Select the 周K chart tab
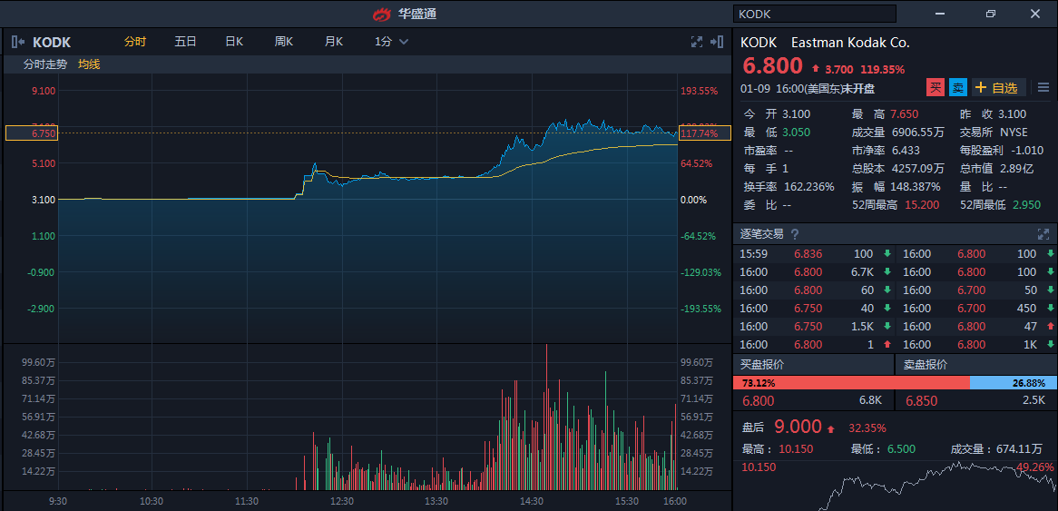Screen dimensions: 1058x511 [284, 42]
